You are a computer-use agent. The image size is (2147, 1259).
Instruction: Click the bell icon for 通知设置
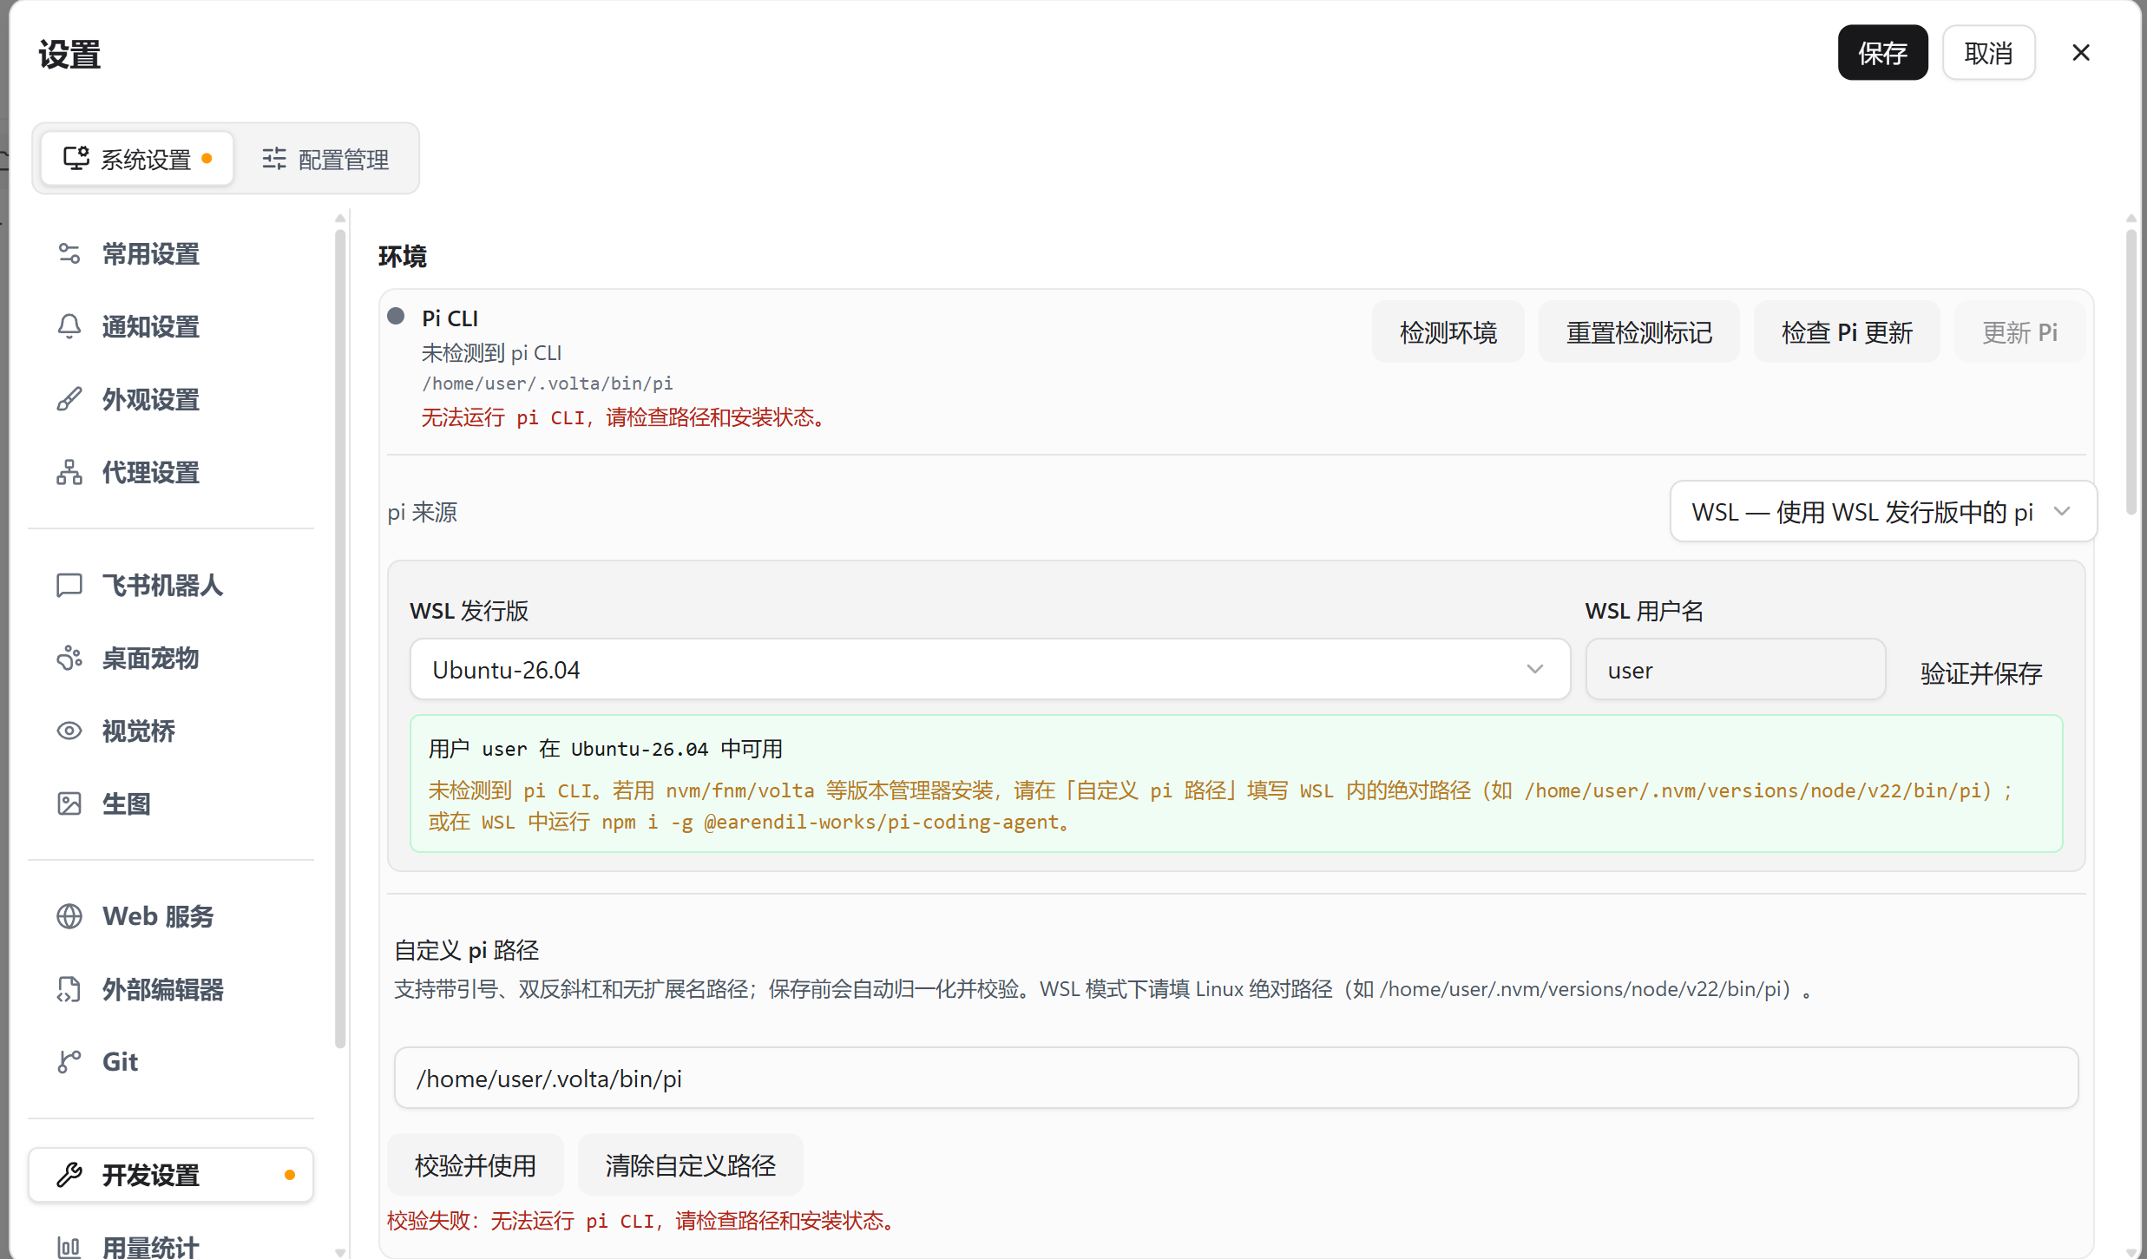(x=69, y=327)
